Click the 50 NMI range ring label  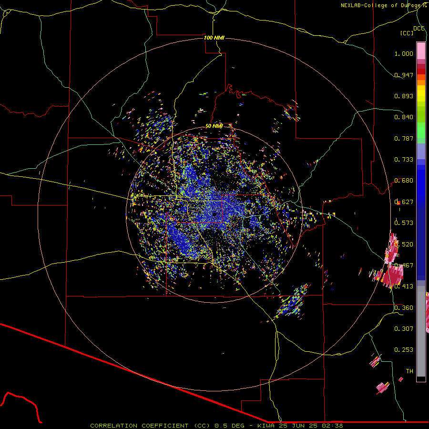coord(214,126)
